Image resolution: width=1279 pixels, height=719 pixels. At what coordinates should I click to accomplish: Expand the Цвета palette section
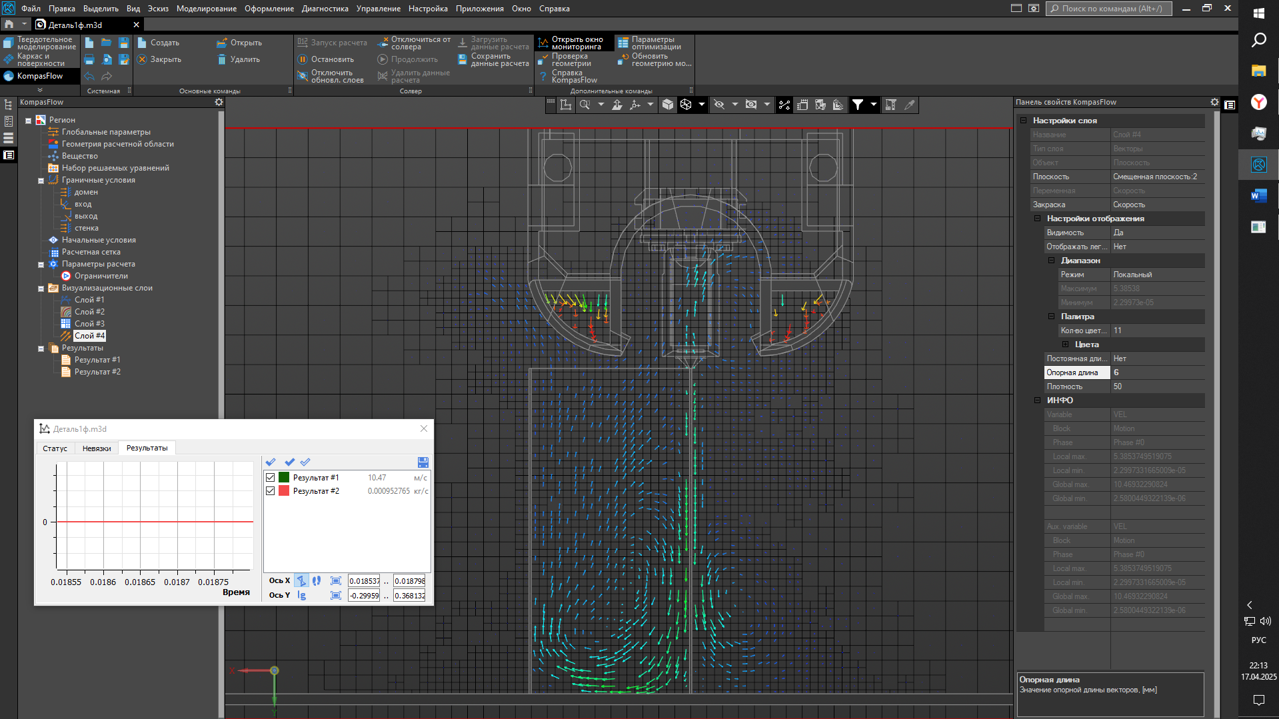pos(1065,345)
